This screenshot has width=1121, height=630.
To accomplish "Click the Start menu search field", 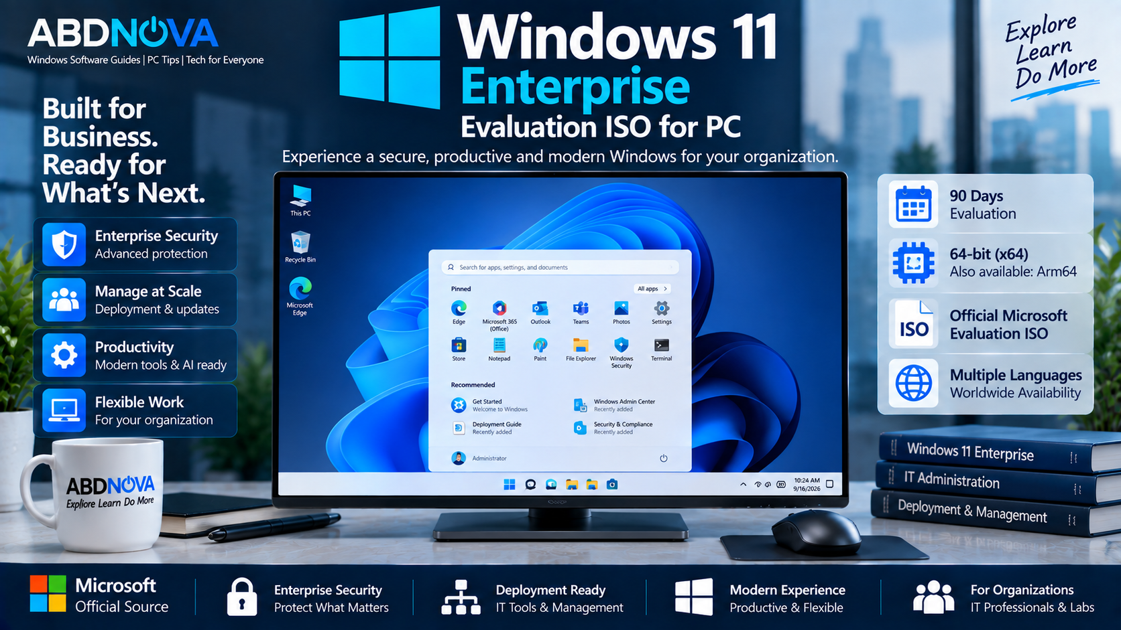I will coord(560,267).
